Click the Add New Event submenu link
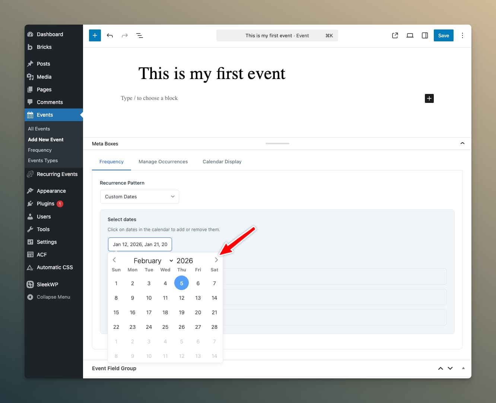 point(46,139)
